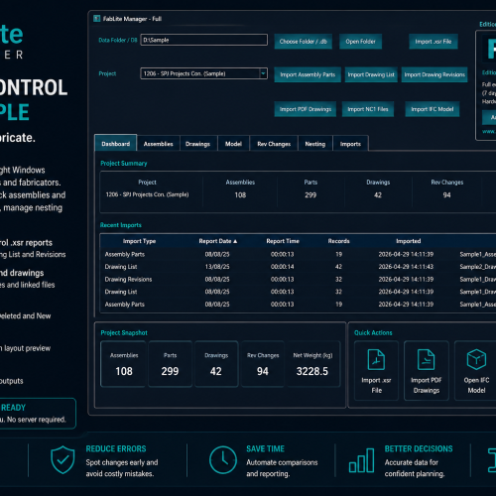Click the Report Time column header
496x496 pixels.
point(283,241)
